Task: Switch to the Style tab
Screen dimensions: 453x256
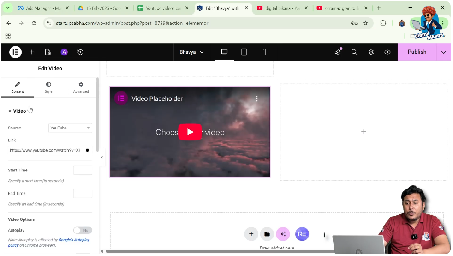Action: point(48,88)
